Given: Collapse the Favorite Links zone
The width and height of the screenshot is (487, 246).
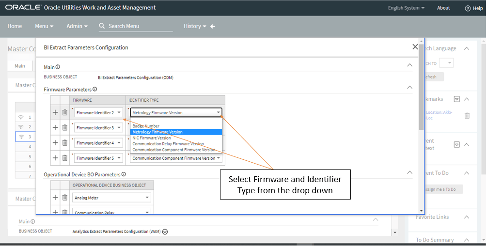Looking at the screenshot, I should pyautogui.click(x=467, y=217).
